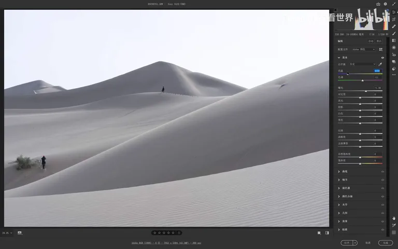Click the color temperature value field
The image size is (398, 249).
pyautogui.click(x=377, y=71)
